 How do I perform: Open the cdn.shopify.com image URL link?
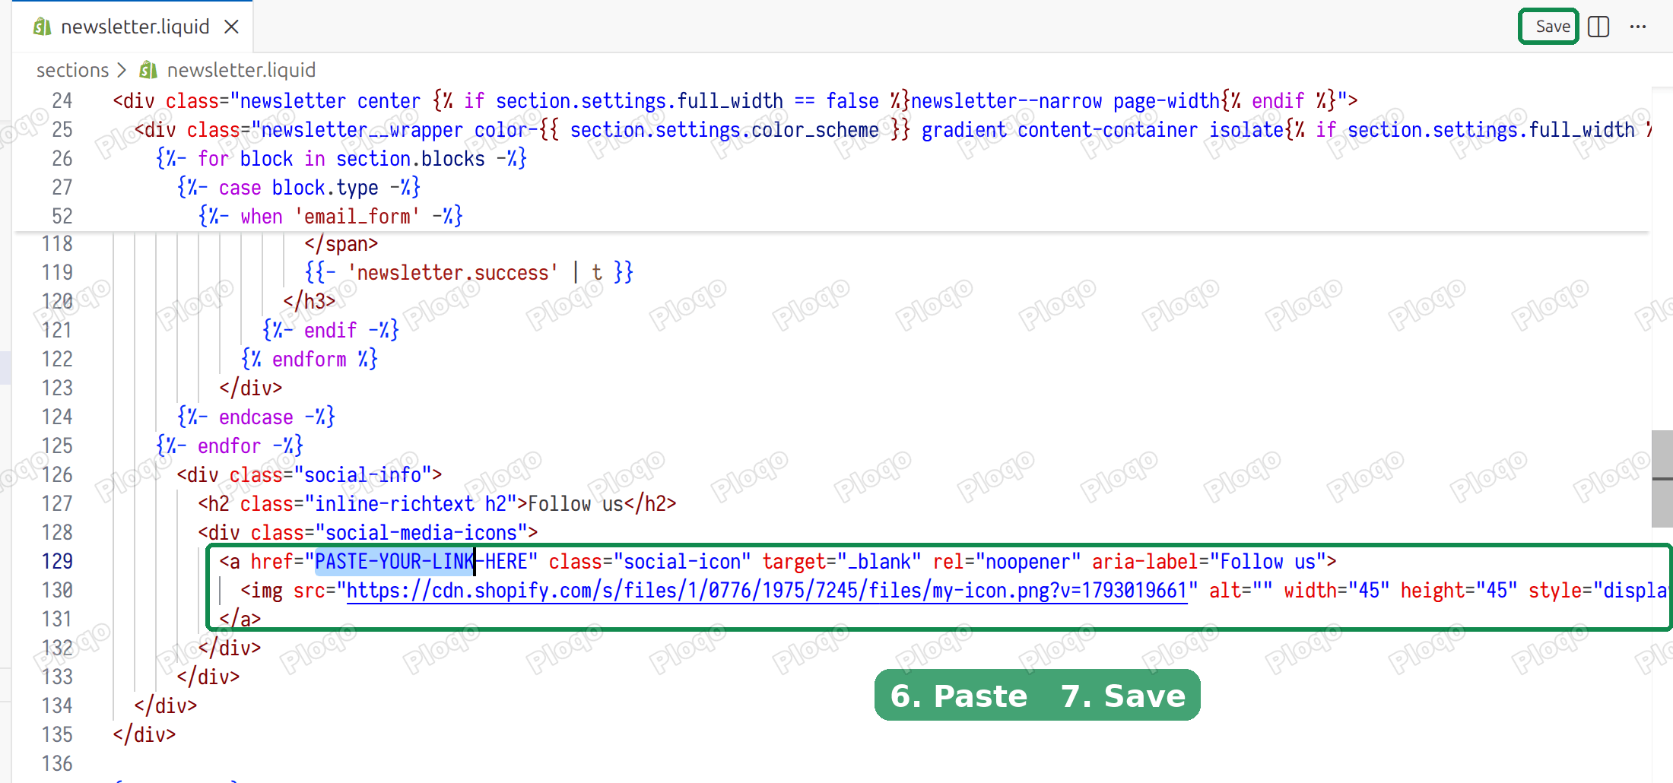click(767, 591)
